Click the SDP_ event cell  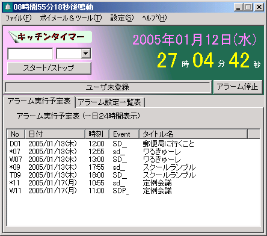tap(121, 191)
